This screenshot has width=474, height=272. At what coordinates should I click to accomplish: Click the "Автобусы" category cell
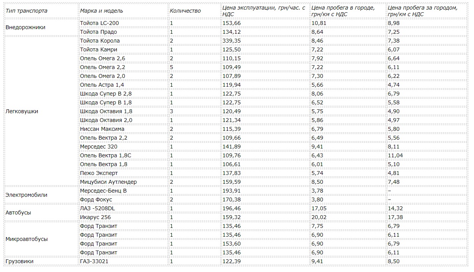coord(18,213)
